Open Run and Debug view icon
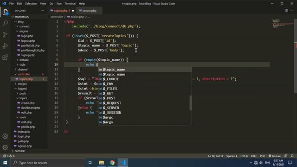This screenshot has height=167, width=297. click(x=5, y=46)
